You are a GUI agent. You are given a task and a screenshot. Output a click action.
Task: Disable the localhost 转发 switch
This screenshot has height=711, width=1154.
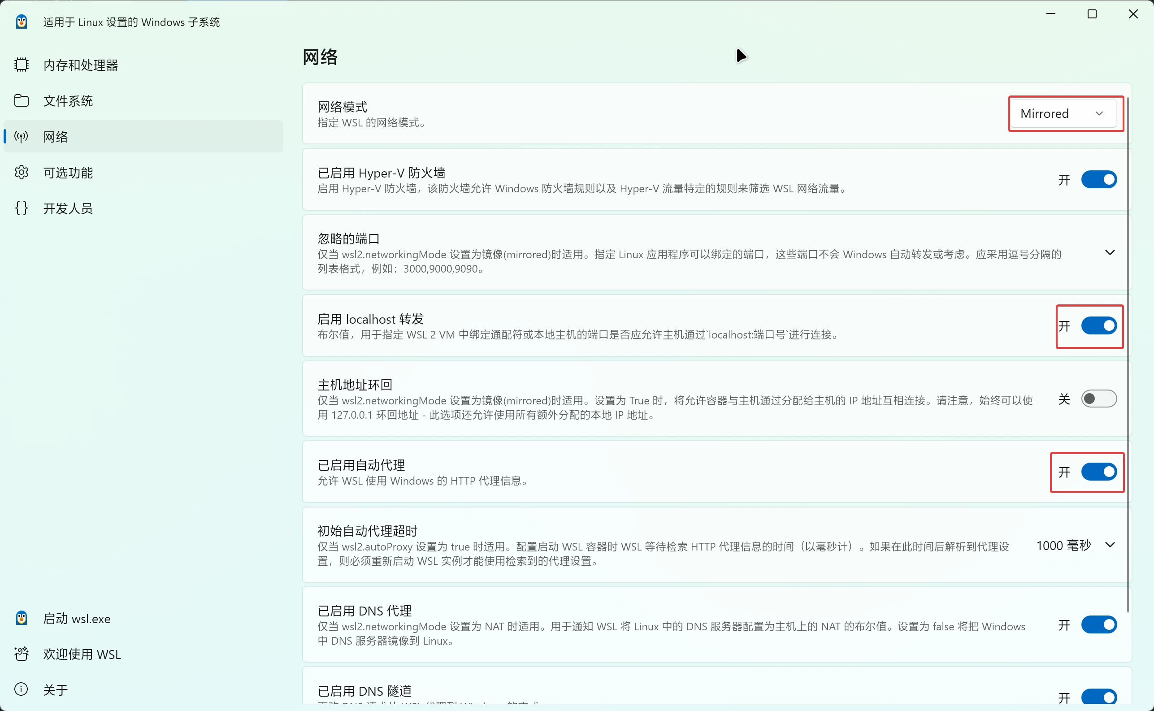tap(1099, 326)
